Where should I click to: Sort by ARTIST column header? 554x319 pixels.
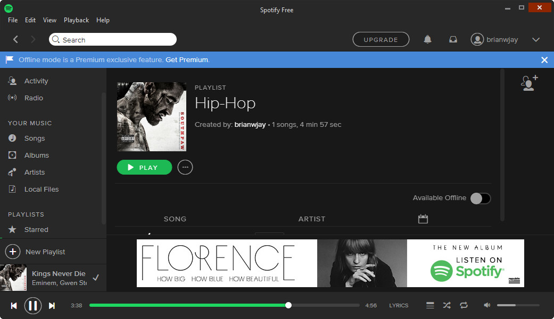[x=312, y=219]
